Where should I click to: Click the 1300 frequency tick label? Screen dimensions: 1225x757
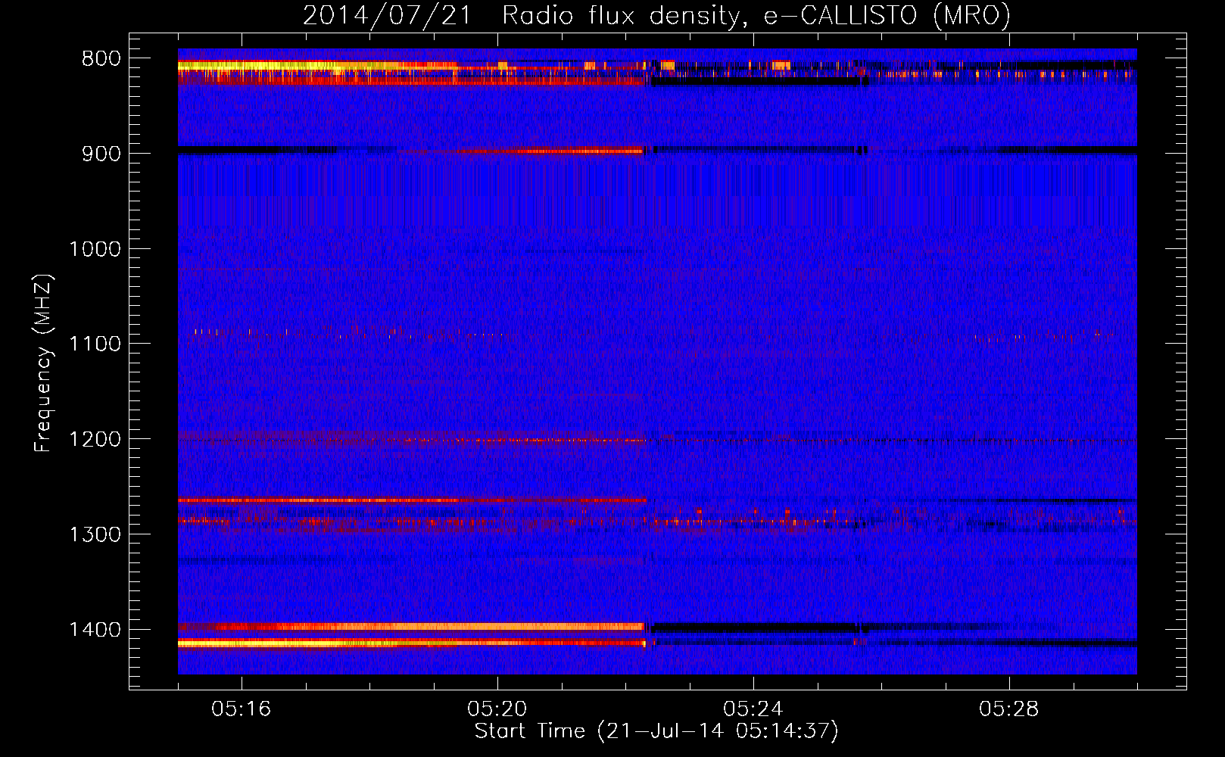pos(95,534)
